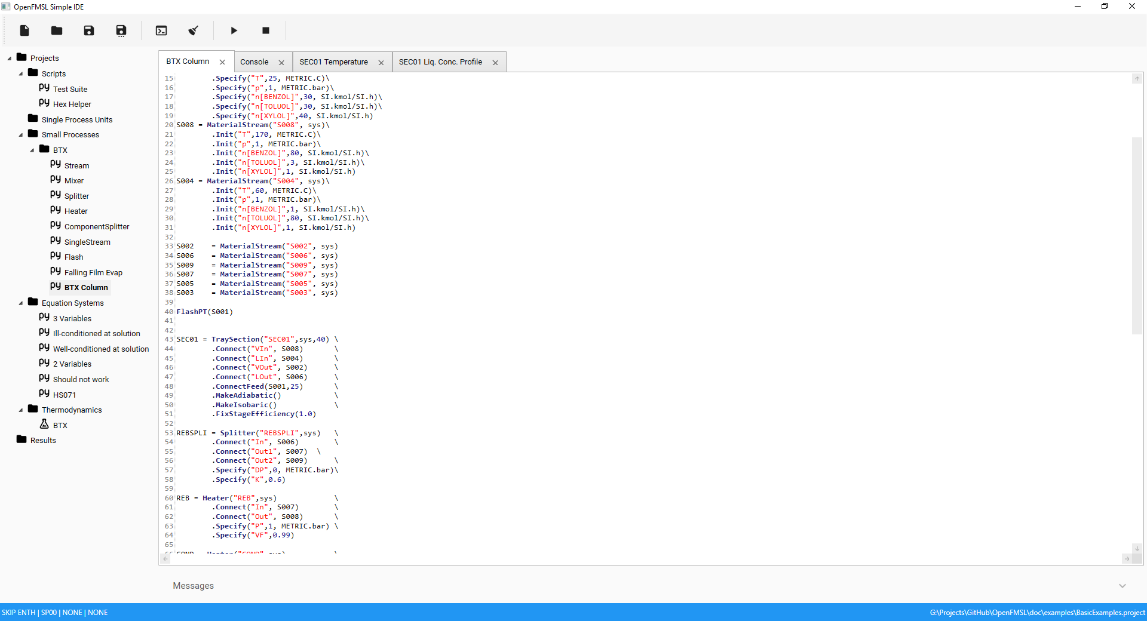Close the SEC01 Temperature tab
Image resolution: width=1147 pixels, height=621 pixels.
[381, 63]
